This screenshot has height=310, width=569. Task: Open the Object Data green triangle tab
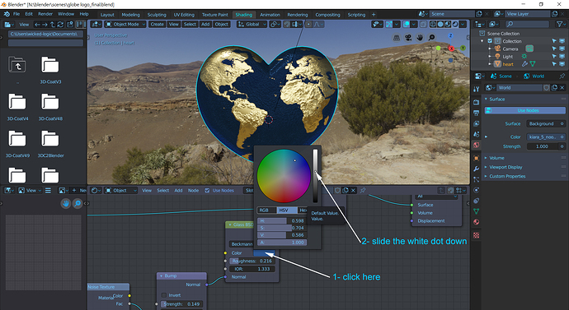coord(477,211)
